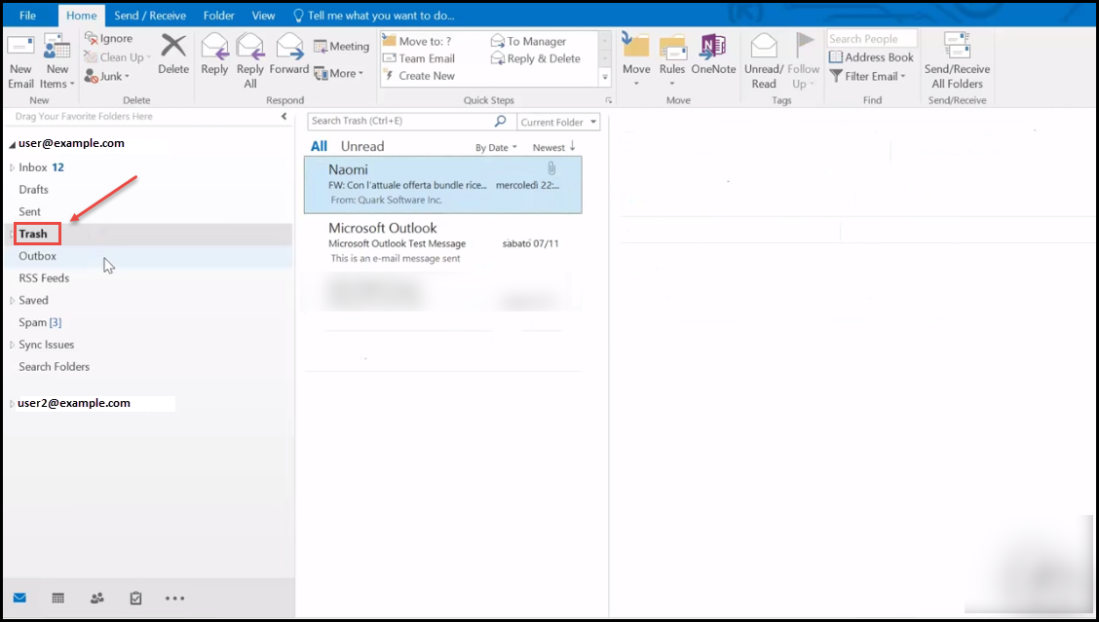Select the Team Email quick step
Image resolution: width=1099 pixels, height=622 pixels.
click(419, 58)
